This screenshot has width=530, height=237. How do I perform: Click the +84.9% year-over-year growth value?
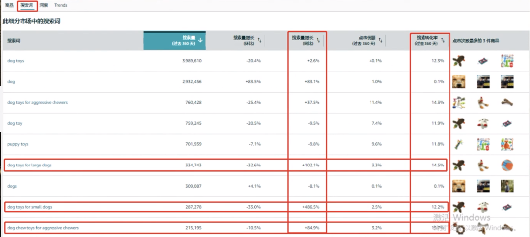(x=313, y=228)
